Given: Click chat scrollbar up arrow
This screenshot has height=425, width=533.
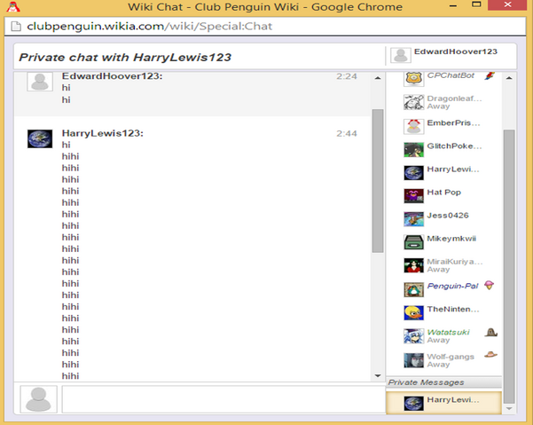Looking at the screenshot, I should (377, 78).
